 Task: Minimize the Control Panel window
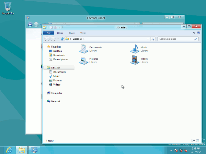pos(167,17)
